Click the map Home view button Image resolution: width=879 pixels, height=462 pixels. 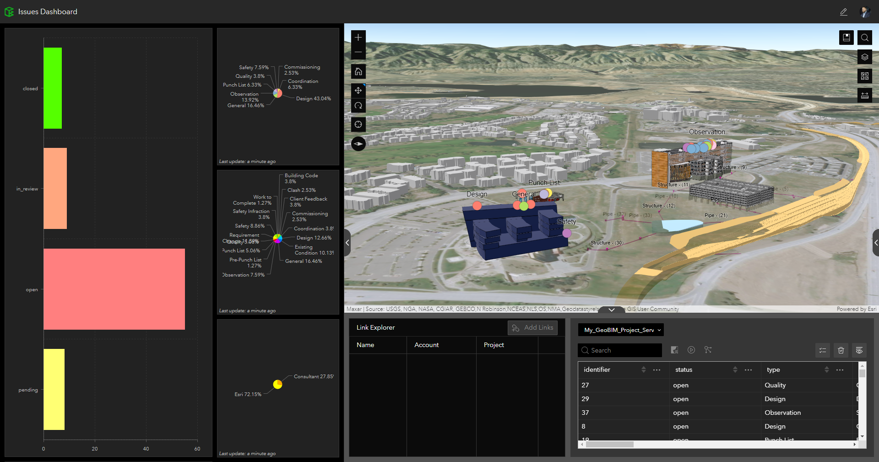358,71
